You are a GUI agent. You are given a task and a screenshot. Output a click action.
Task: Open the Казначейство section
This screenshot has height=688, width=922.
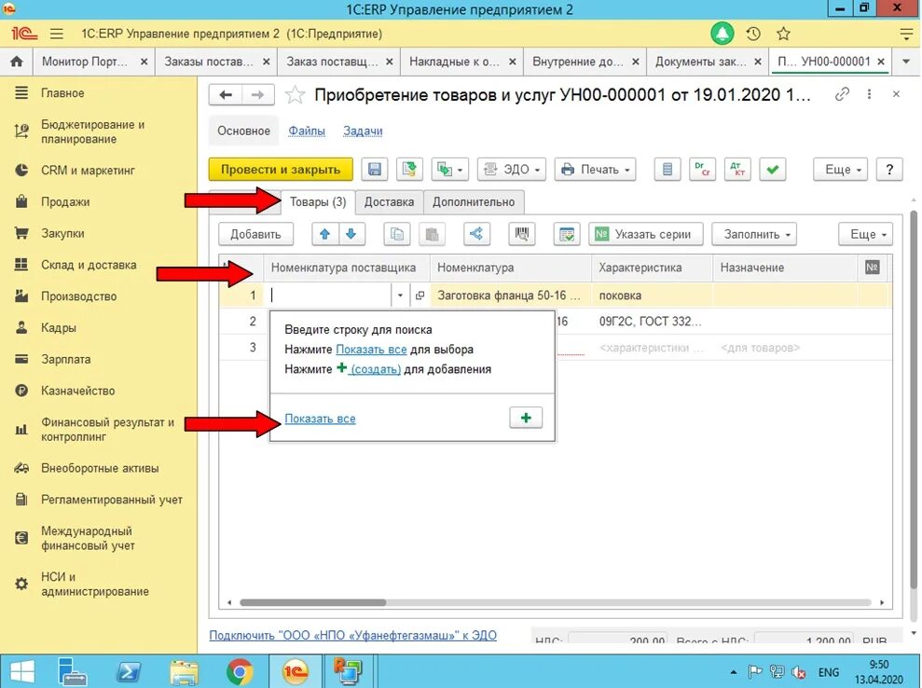click(77, 391)
